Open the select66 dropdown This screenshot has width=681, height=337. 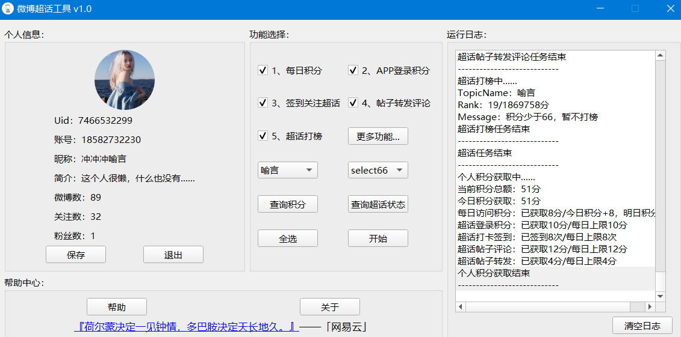coord(378,170)
